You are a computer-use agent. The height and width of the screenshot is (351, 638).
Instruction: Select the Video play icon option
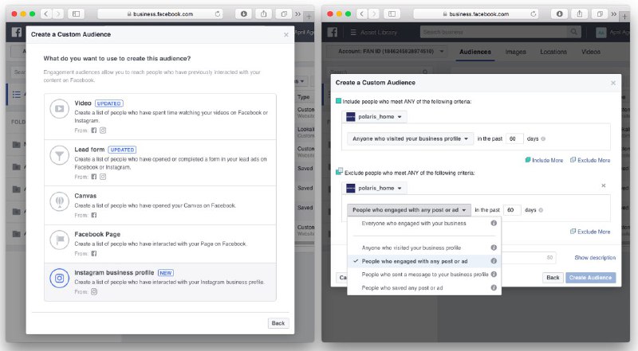point(59,109)
